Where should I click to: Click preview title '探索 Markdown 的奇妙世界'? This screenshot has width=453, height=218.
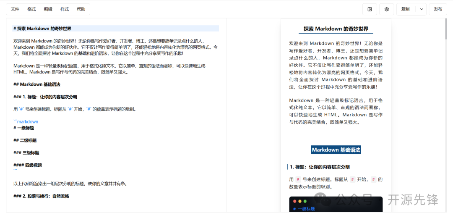tap(336, 29)
